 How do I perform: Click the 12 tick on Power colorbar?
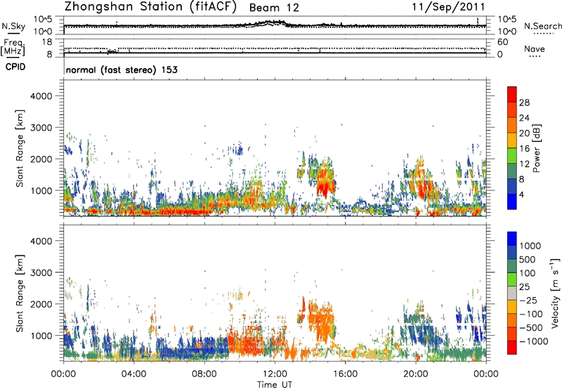[524, 164]
